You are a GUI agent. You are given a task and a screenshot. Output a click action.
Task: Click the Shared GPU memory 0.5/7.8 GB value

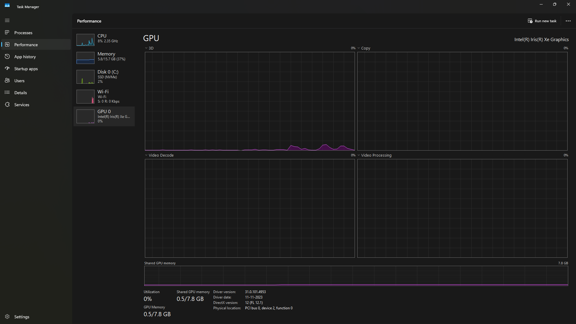[190, 299]
